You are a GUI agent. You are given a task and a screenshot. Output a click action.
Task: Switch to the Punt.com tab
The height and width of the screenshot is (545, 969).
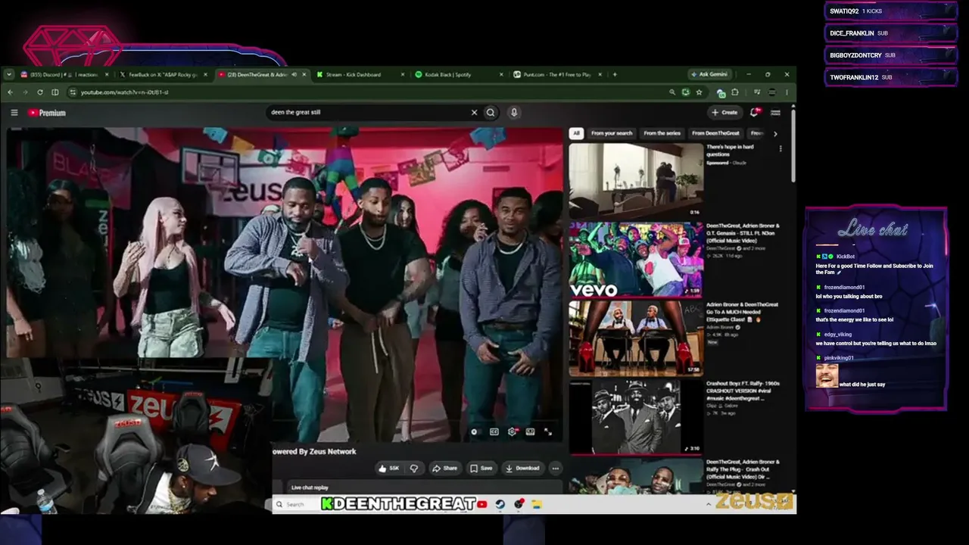click(x=555, y=74)
